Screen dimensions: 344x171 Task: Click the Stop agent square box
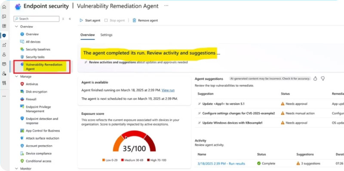(106, 20)
